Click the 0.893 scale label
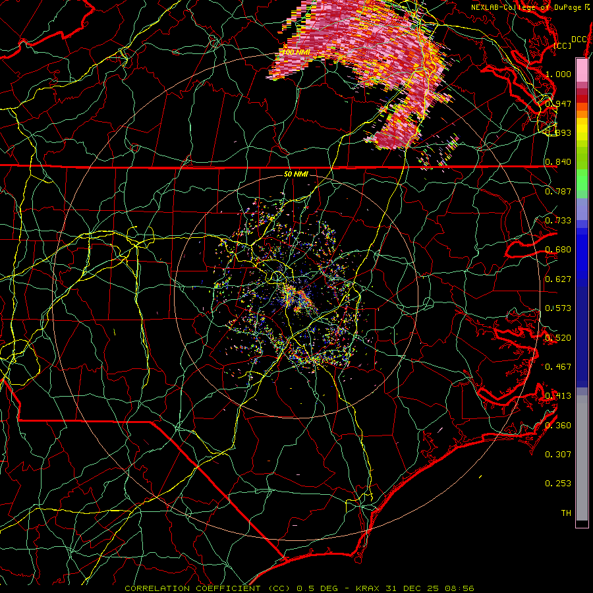Viewport: 593px width, 593px height. (558, 132)
